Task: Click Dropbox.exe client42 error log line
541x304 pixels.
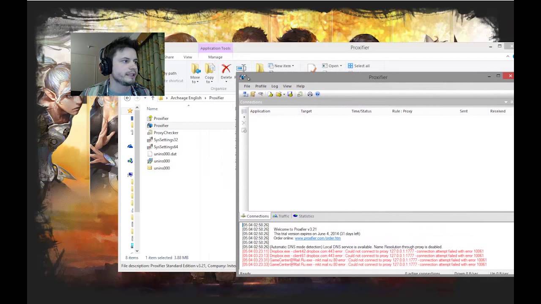Action: pyautogui.click(x=363, y=251)
